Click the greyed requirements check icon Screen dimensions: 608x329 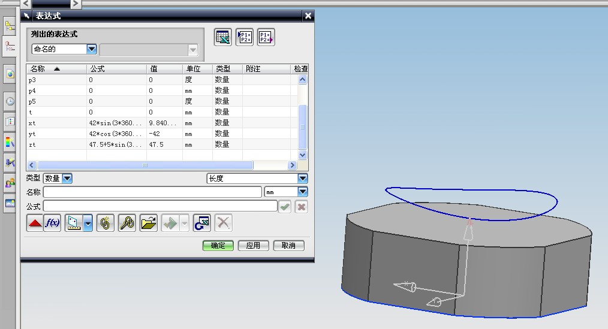[170, 223]
